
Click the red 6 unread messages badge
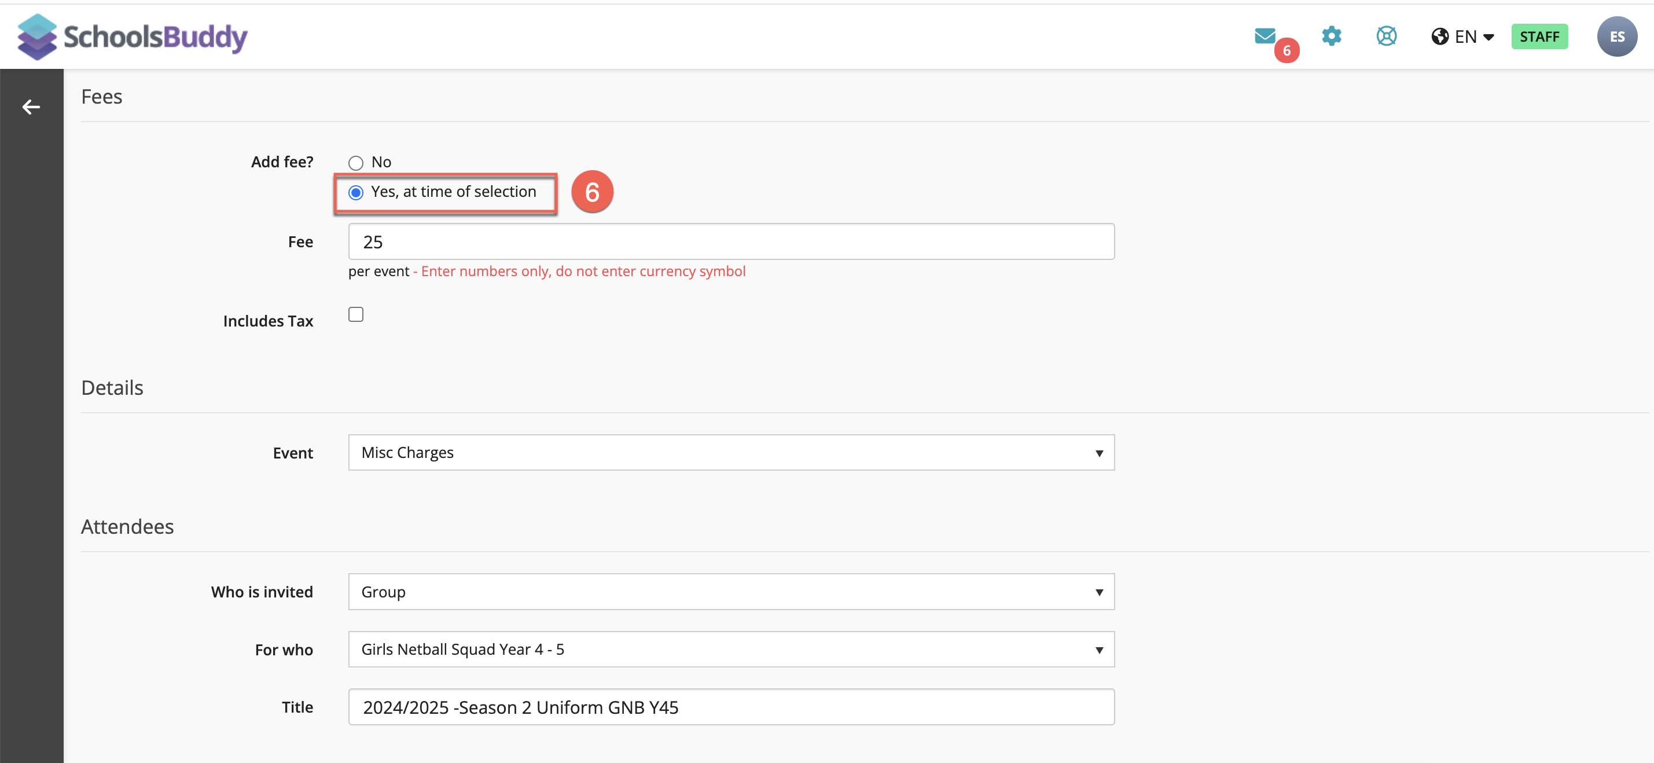1287,51
